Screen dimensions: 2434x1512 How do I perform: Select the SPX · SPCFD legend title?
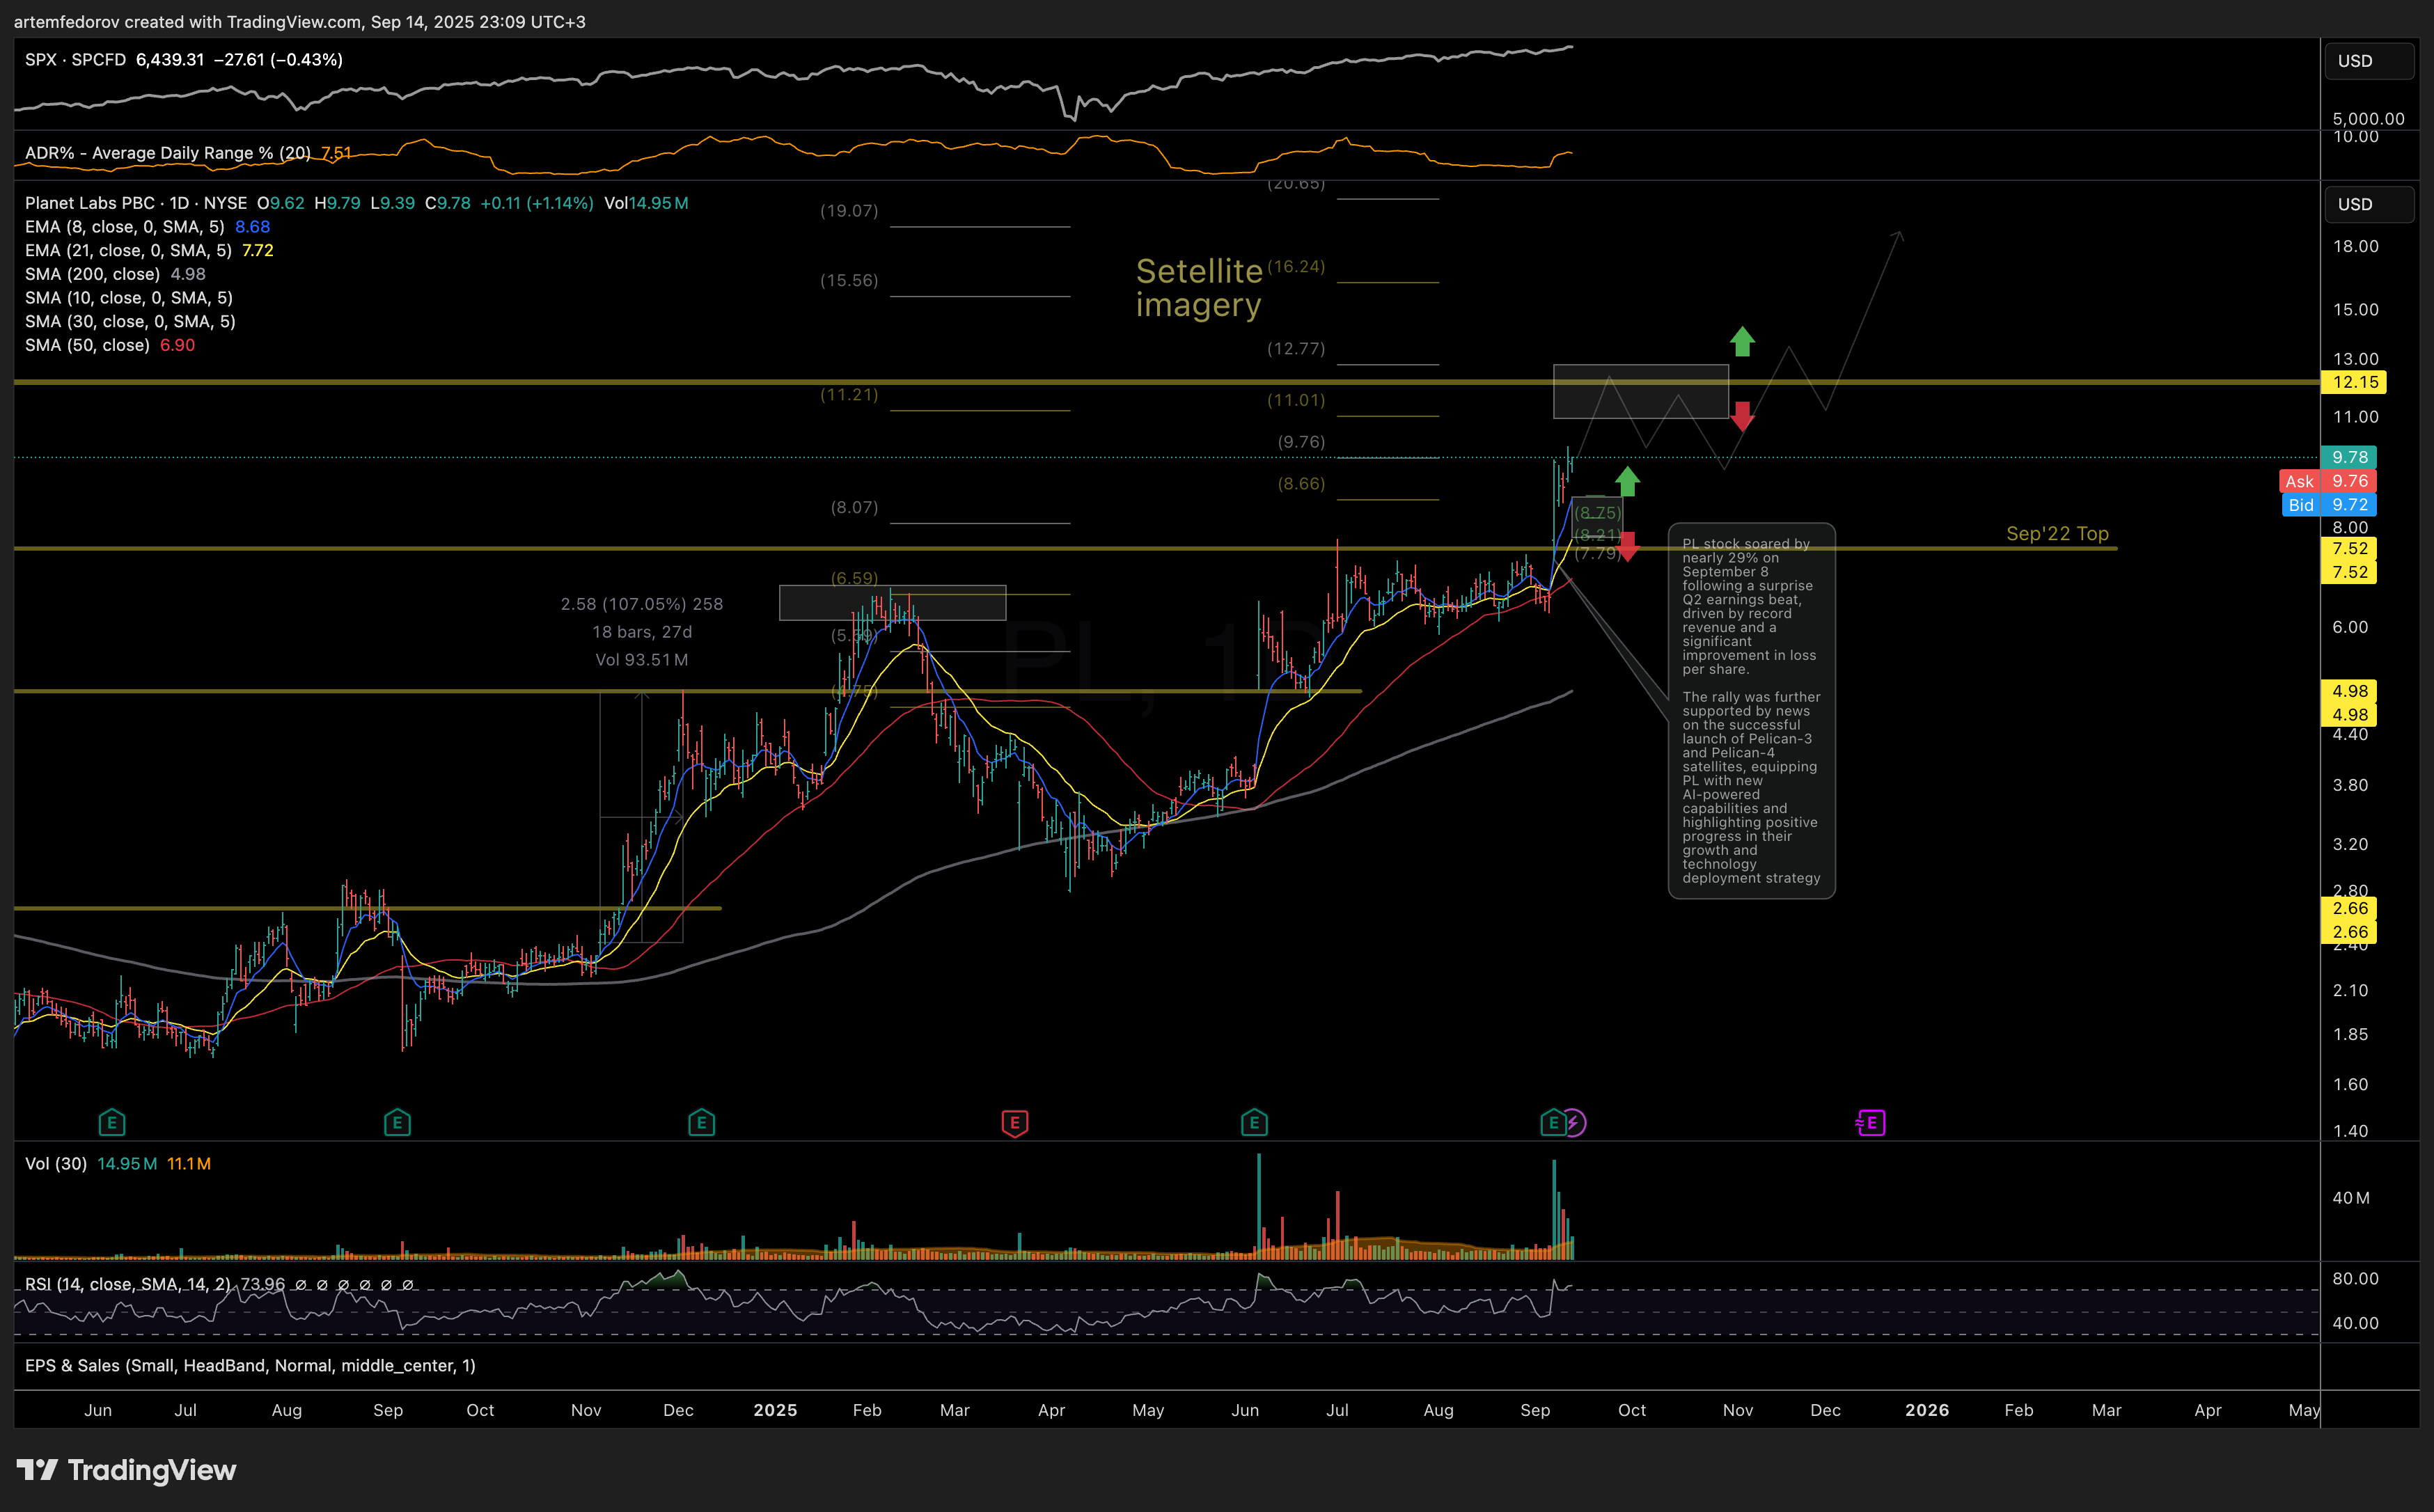tap(76, 60)
